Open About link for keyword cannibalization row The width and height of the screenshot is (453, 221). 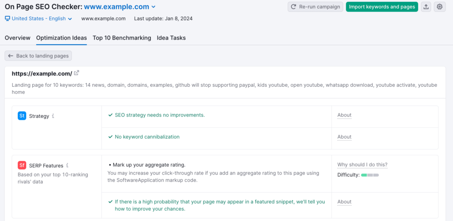(344, 137)
